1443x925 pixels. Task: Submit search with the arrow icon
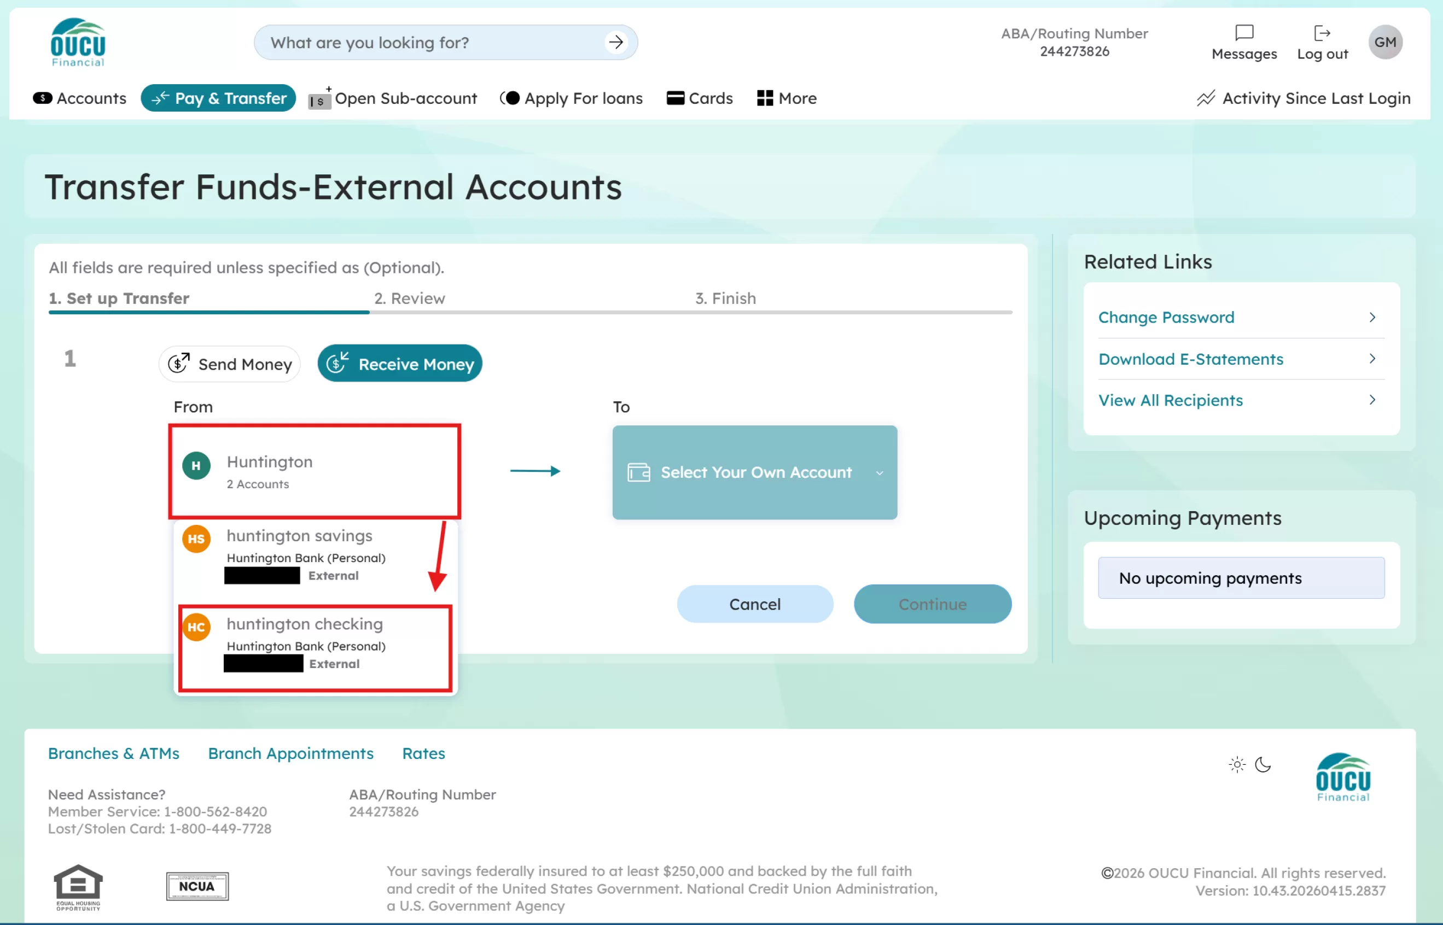click(615, 42)
